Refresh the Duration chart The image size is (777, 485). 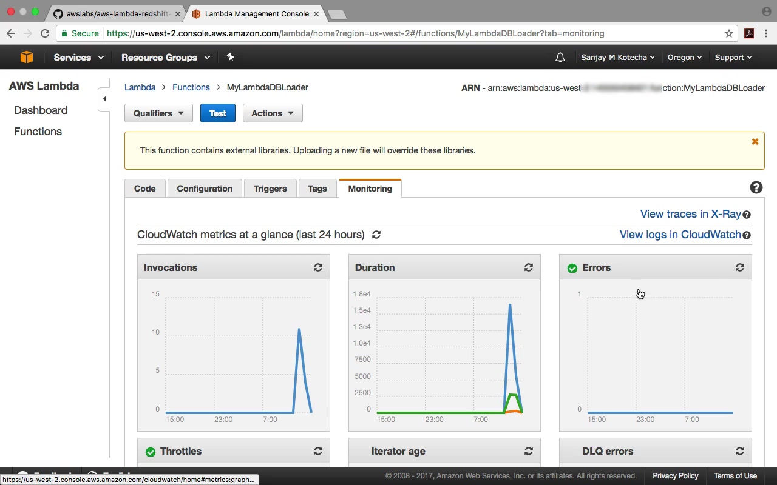529,267
